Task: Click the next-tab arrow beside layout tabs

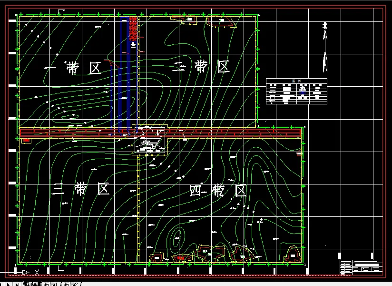Action: pyautogui.click(x=8, y=284)
